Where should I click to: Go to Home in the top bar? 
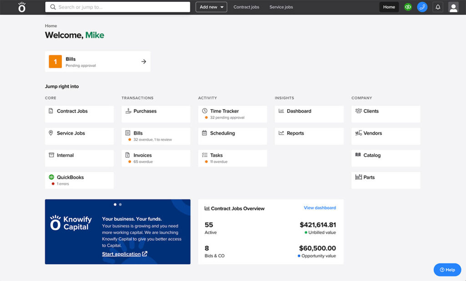tap(389, 7)
